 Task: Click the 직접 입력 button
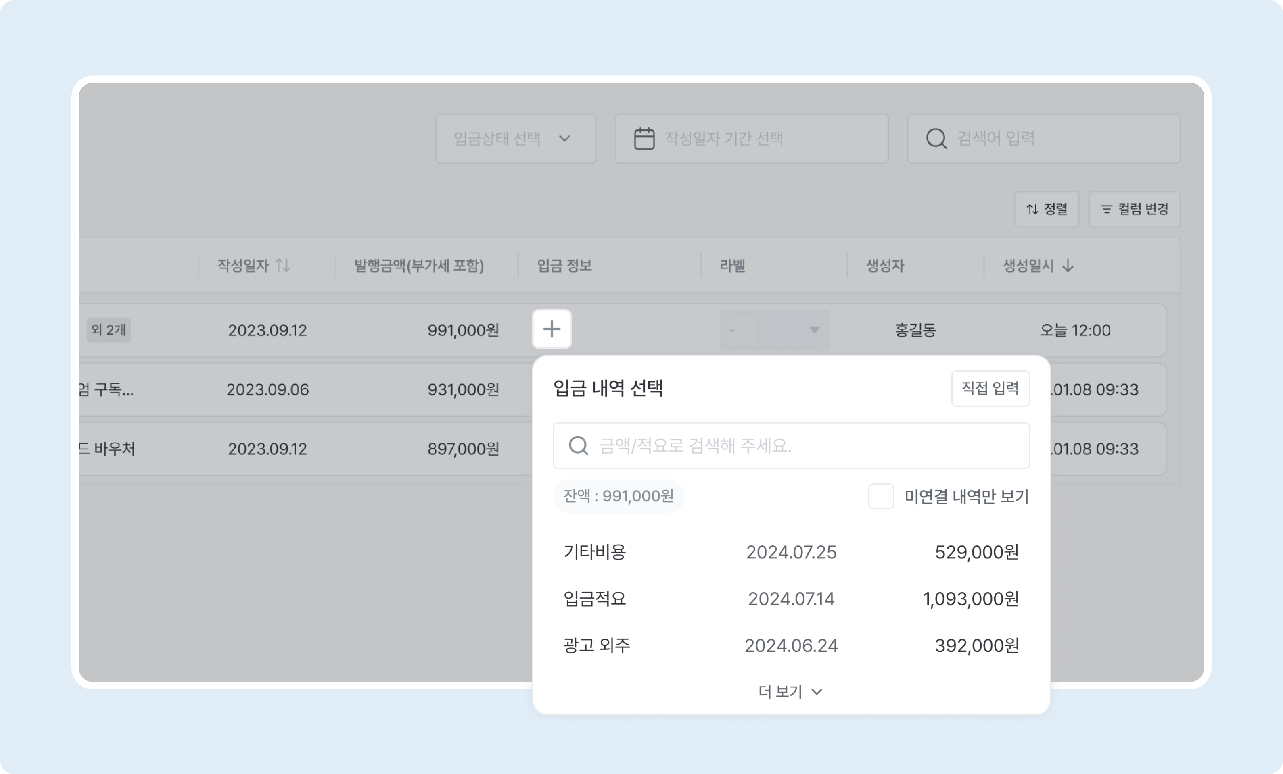coord(990,388)
